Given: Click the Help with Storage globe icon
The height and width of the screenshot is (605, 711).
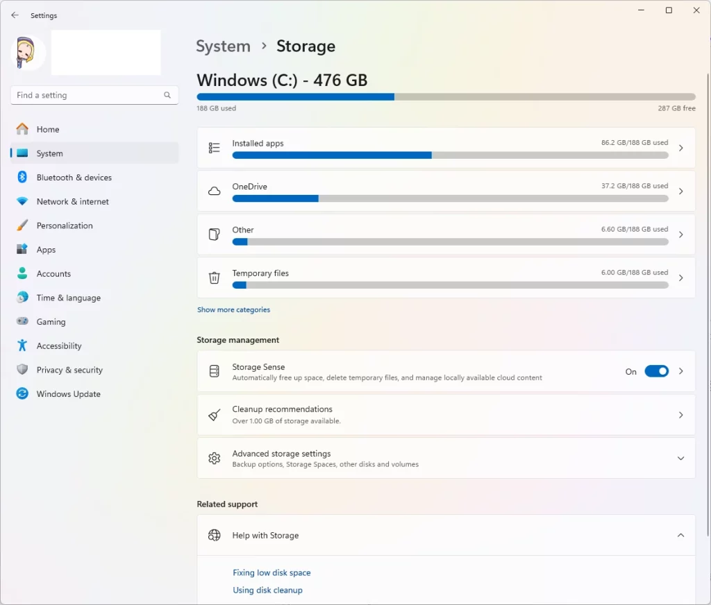Looking at the screenshot, I should [214, 535].
